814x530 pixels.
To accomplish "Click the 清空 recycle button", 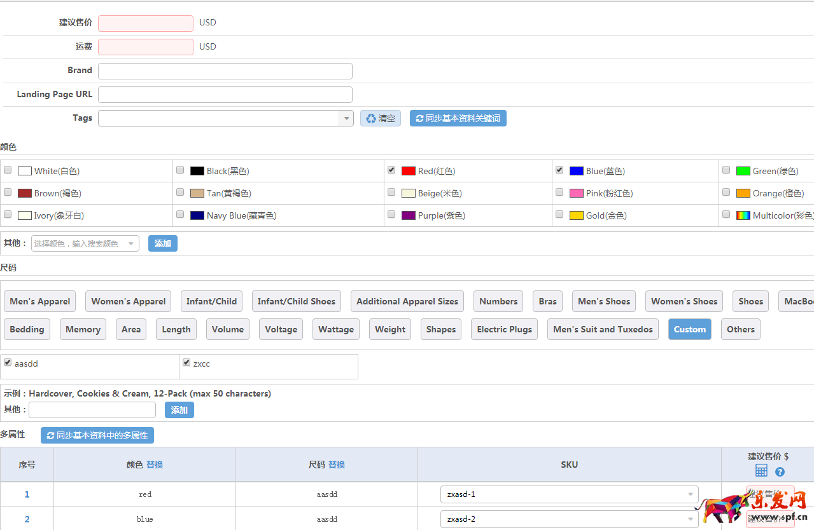I will (381, 118).
